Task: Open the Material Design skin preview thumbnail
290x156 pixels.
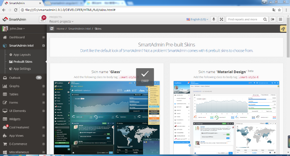Action: [x=227, y=118]
